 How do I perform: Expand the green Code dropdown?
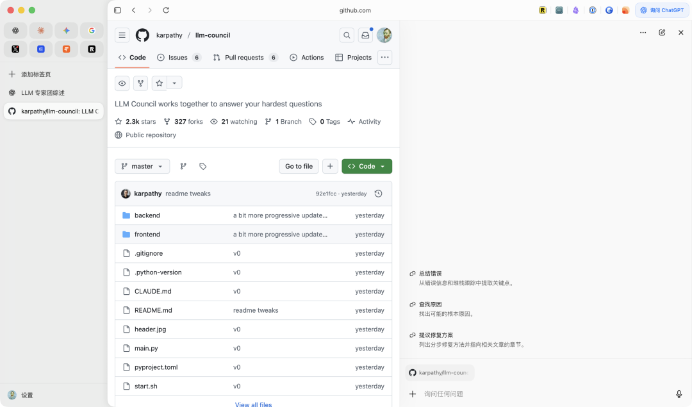367,167
